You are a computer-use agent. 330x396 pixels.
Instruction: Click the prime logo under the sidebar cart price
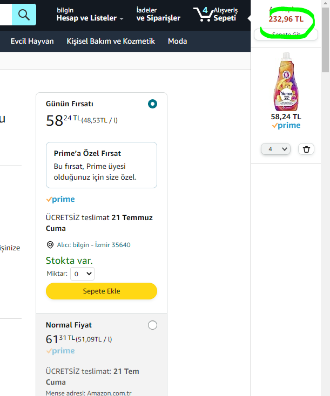coord(286,126)
